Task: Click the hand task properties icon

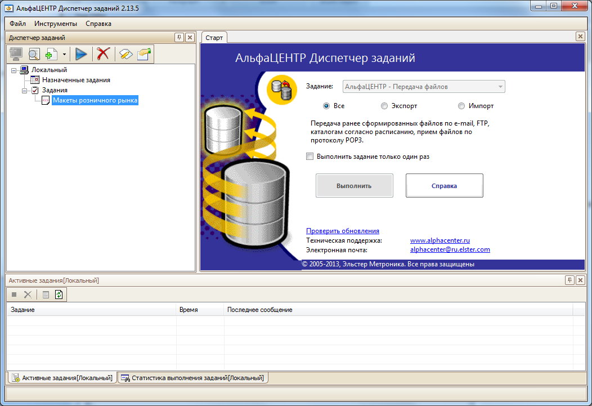Action: [144, 53]
